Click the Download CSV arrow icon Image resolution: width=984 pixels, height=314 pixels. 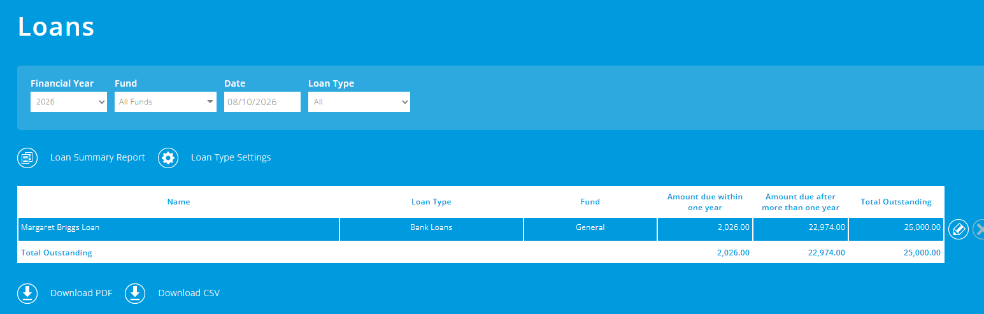point(135,293)
